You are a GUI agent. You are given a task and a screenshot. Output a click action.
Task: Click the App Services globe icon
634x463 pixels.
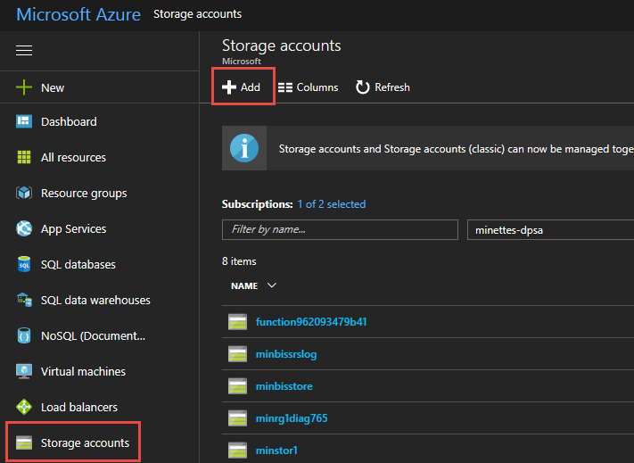click(24, 229)
